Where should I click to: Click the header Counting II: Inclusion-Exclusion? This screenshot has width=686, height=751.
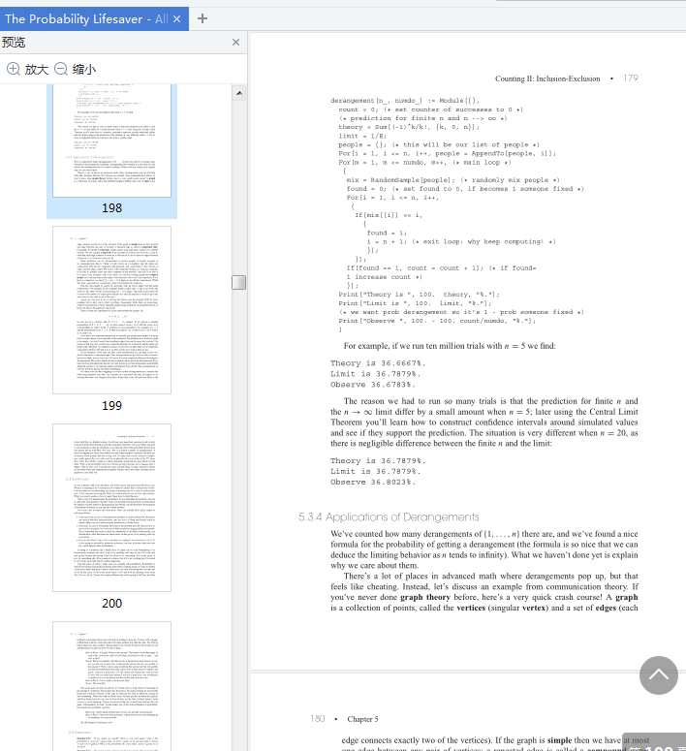547,78
